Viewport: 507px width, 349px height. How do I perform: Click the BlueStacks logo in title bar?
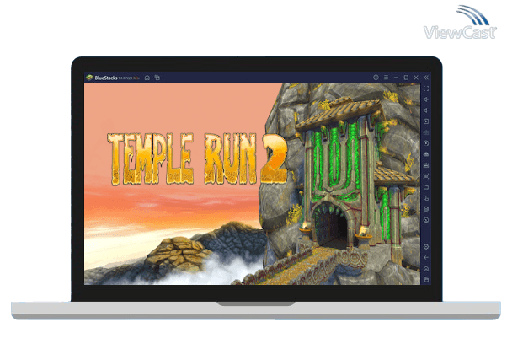click(x=89, y=78)
